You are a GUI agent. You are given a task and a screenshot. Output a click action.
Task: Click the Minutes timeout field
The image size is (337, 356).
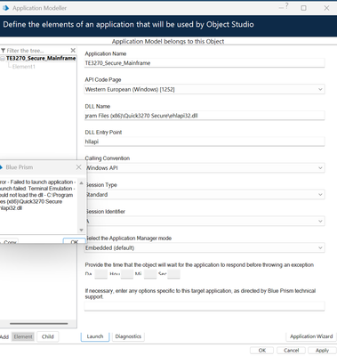(150, 274)
